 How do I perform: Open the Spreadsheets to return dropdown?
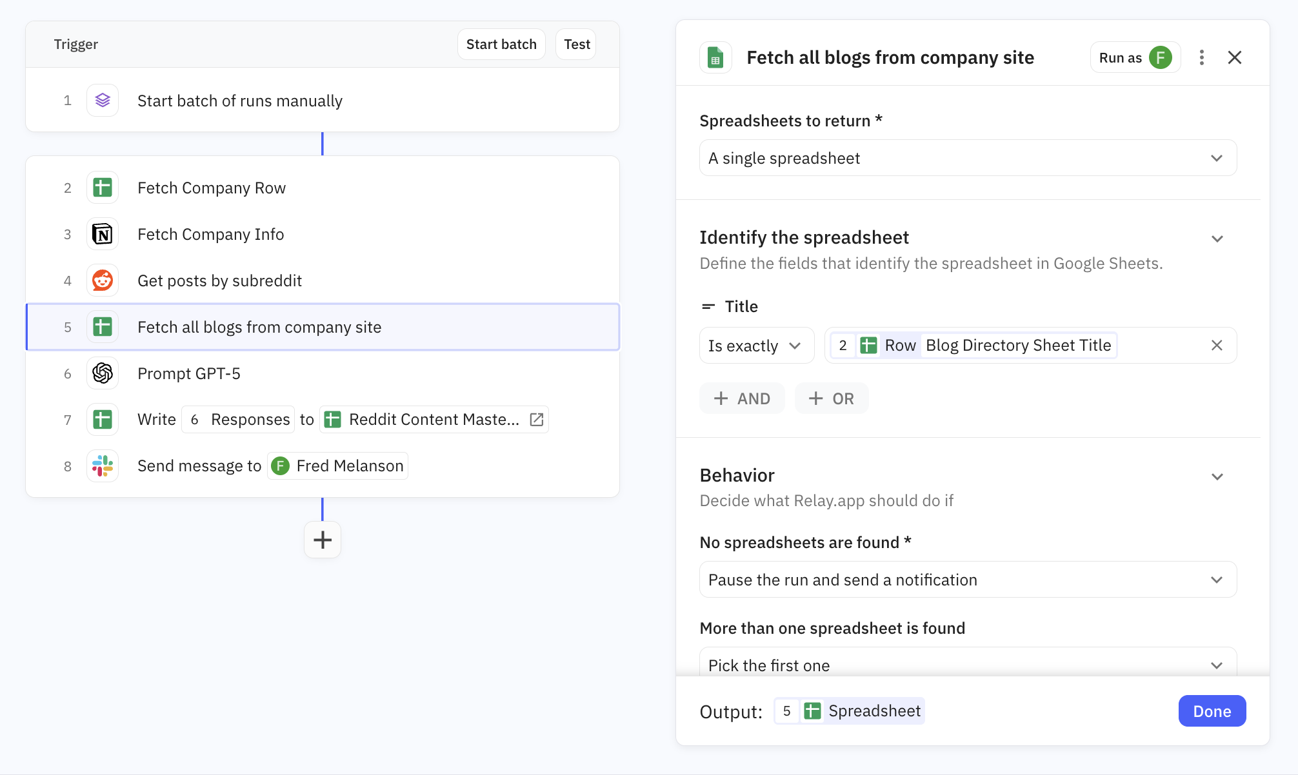click(x=968, y=158)
